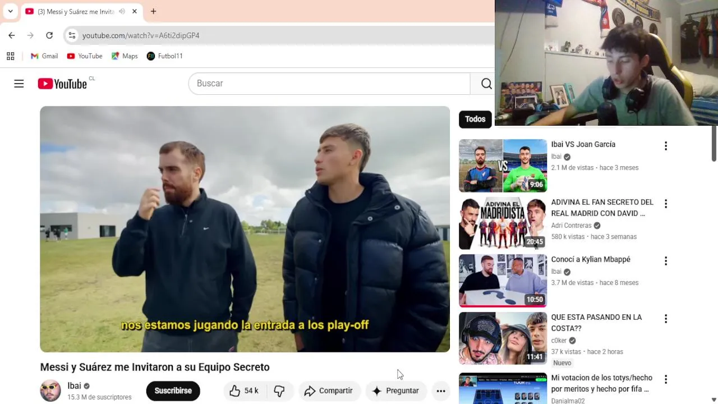Open QUE ESTA PASANDO EN LA COSTA thumbnail
718x404 pixels.
tap(503, 338)
